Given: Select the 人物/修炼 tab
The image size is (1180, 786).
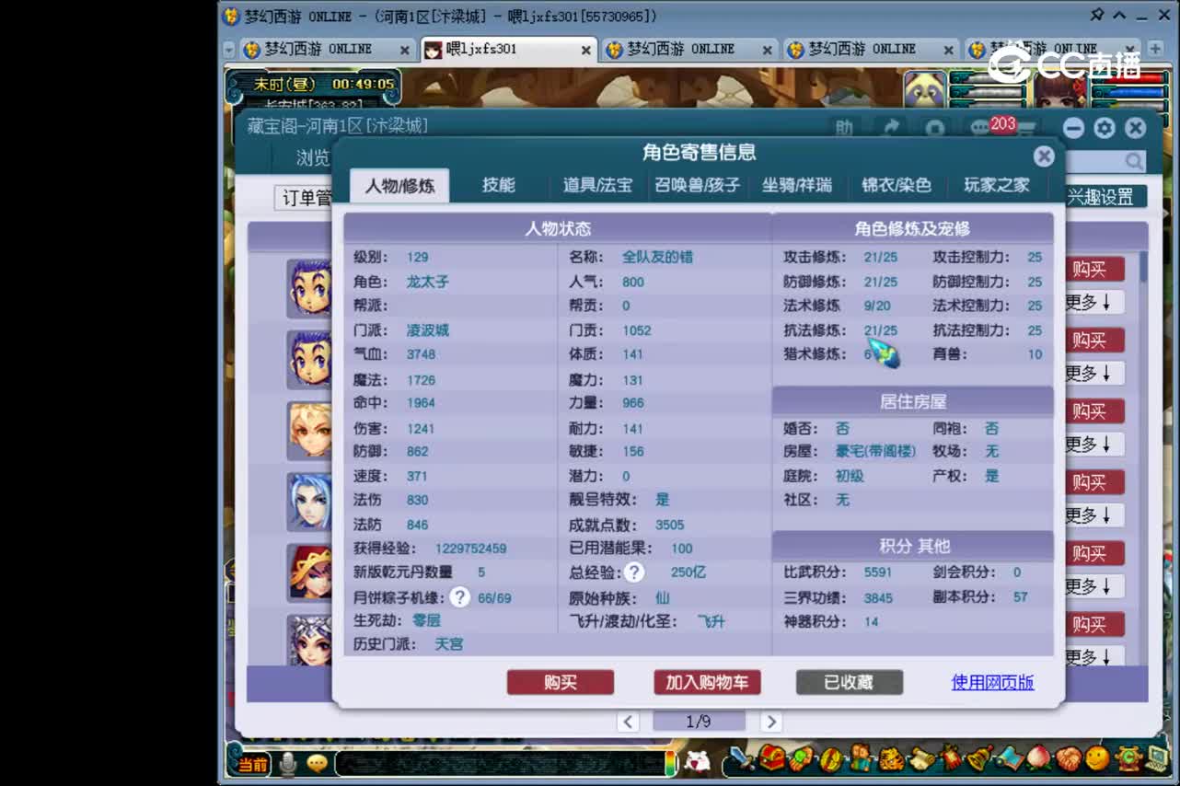Looking at the screenshot, I should point(399,185).
